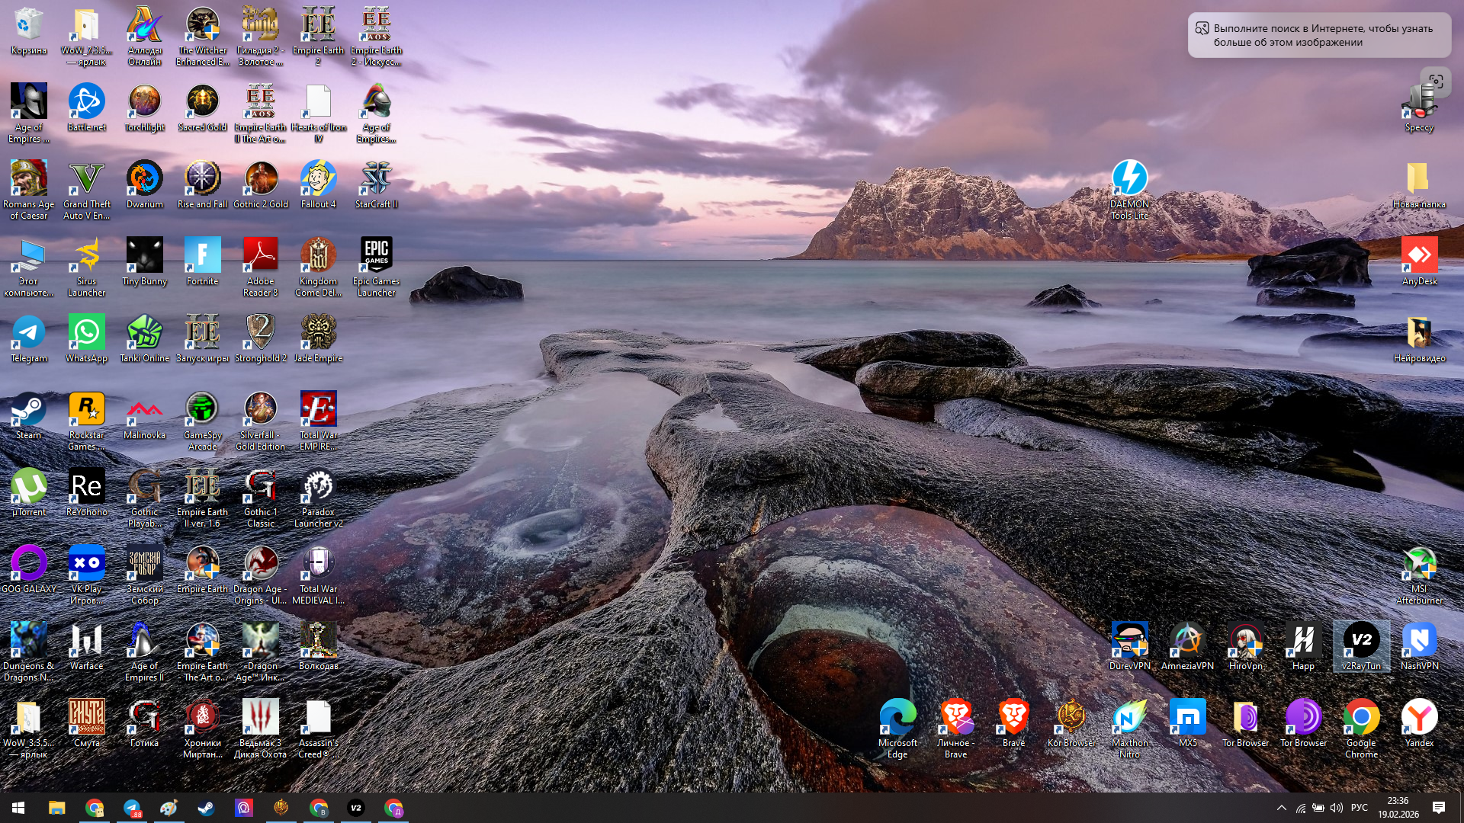Open the notification center in taskbar
This screenshot has height=823, width=1464.
[x=1438, y=808]
